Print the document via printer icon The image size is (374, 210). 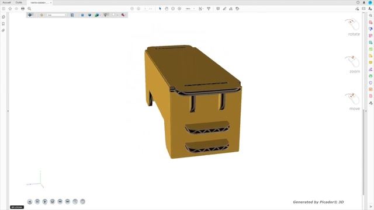tap(23, 9)
